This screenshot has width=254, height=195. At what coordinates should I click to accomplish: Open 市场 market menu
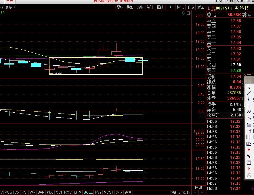click(x=10, y=1)
